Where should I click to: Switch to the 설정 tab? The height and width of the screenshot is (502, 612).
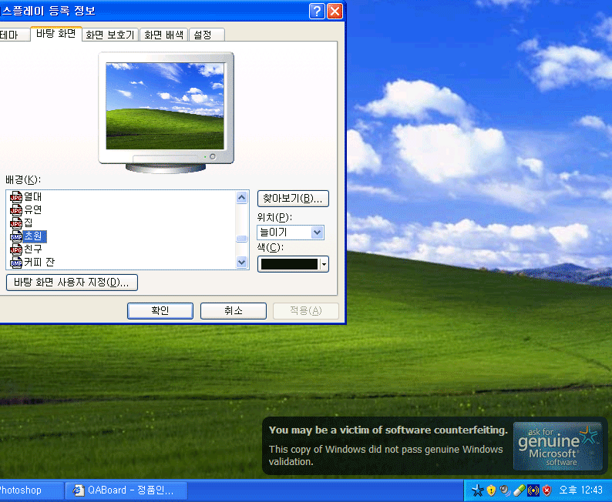click(x=207, y=35)
